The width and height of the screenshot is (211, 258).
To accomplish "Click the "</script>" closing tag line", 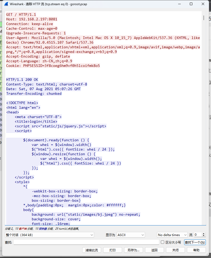I will coord(24,177).
